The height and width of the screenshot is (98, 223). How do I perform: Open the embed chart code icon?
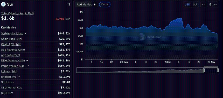point(203,4)
